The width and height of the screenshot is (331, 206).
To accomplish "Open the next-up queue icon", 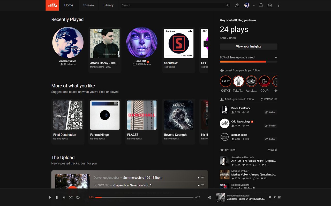I will [x=279, y=197].
